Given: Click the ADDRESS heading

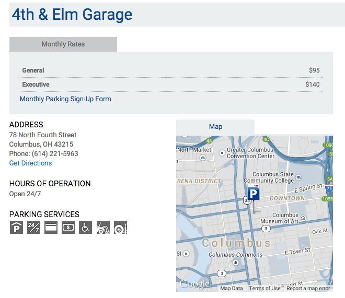Looking at the screenshot, I should click(x=26, y=125).
